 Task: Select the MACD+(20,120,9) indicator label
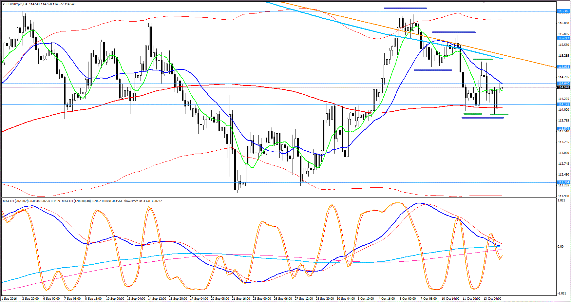click(15, 201)
